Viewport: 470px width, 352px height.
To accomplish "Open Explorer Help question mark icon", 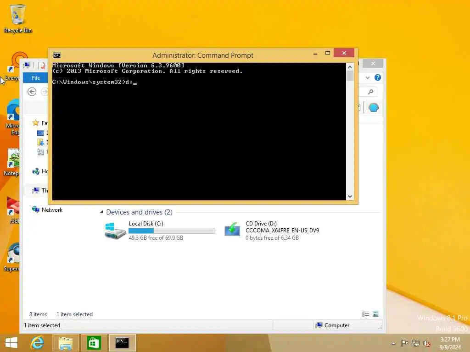I will (378, 78).
